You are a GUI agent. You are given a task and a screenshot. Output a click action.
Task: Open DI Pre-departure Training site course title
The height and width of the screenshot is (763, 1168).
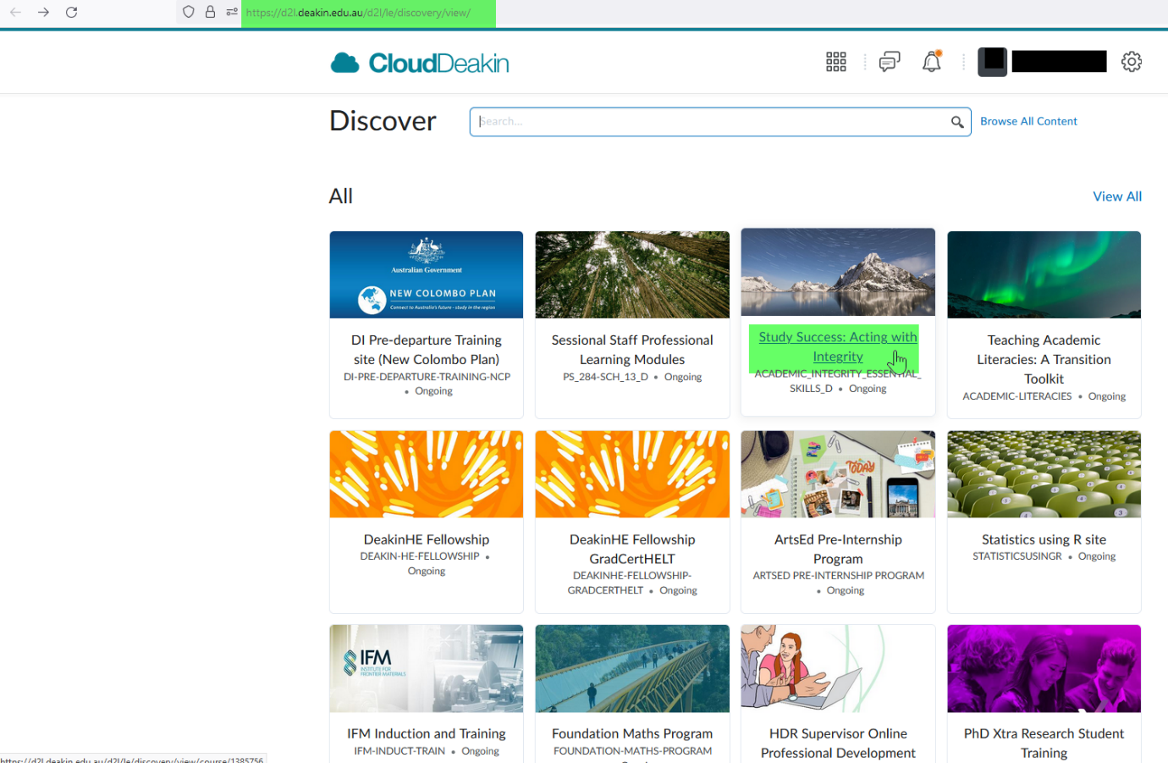[x=427, y=350]
